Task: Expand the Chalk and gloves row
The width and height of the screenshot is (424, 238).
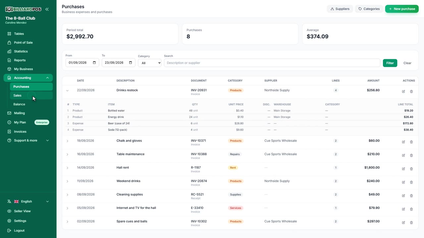Action: tap(67, 141)
